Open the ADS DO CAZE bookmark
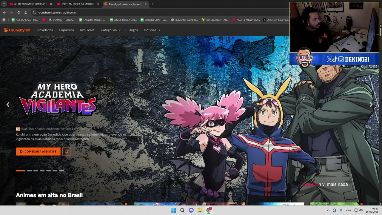Screen dimensions: 382x215 [x=25, y=20]
